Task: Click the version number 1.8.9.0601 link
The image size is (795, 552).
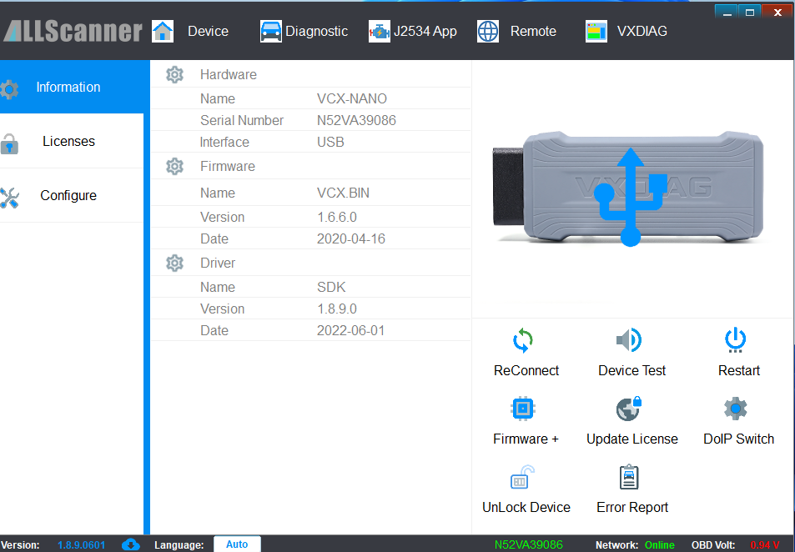Action: click(81, 545)
